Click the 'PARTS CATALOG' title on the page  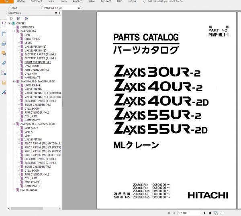point(146,37)
